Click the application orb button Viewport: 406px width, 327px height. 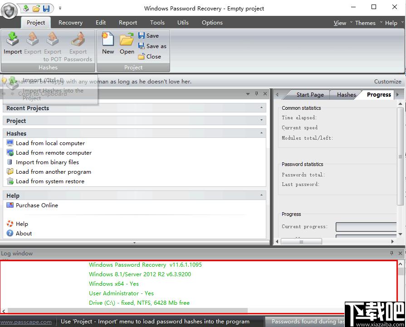(x=9, y=10)
